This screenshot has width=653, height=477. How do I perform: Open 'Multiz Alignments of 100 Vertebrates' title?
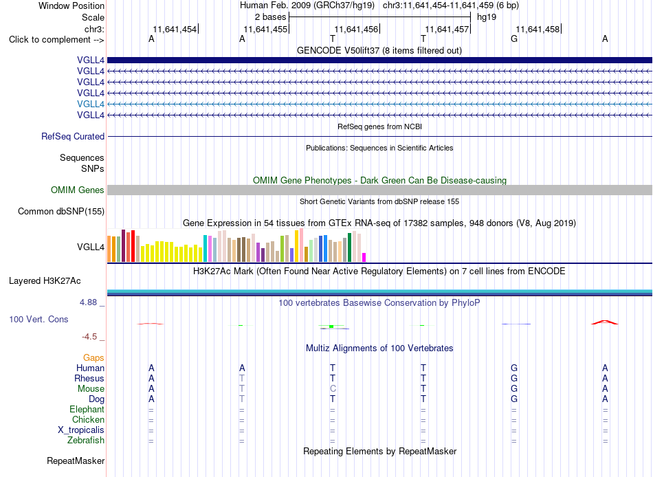pyautogui.click(x=379, y=348)
